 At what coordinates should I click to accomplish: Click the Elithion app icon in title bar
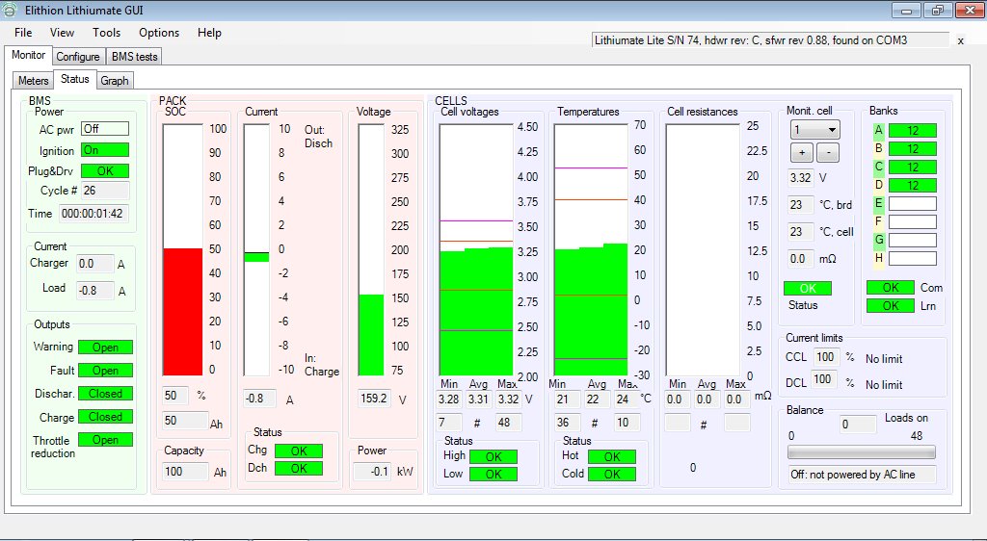[10, 10]
